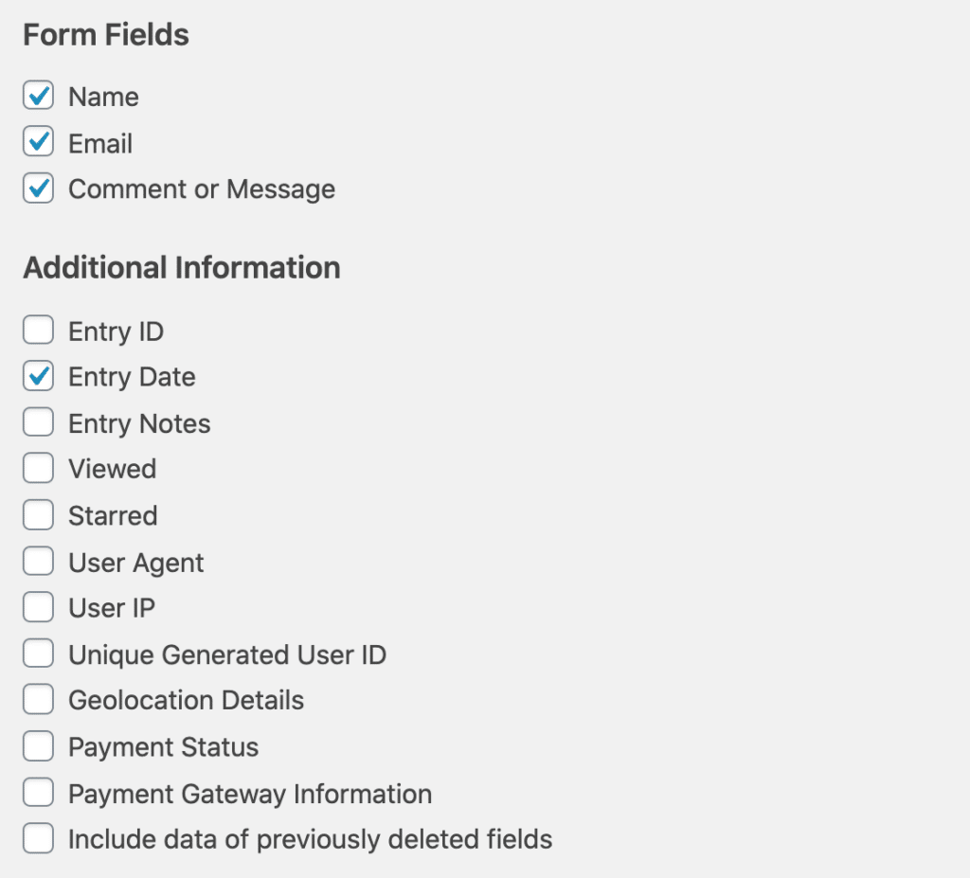This screenshot has width=970, height=878.
Task: Click the Email label text
Action: pos(100,142)
